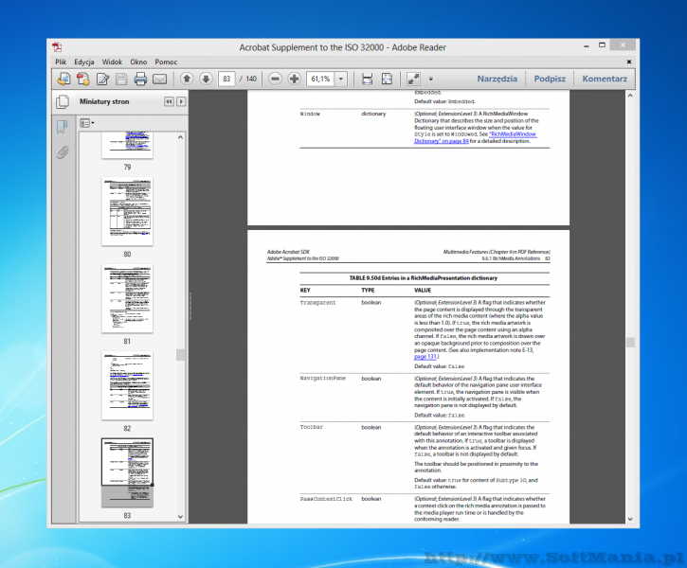Click the Transparent key entry
687x568 pixels.
(317, 303)
